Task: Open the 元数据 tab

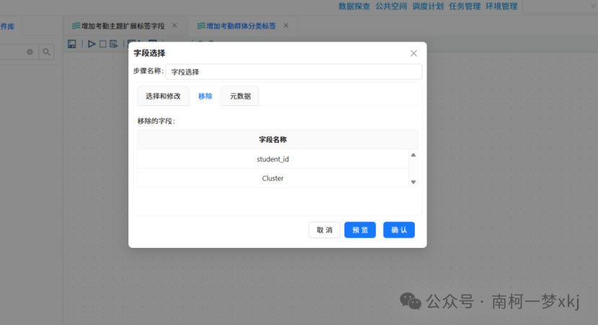Action: coord(240,96)
